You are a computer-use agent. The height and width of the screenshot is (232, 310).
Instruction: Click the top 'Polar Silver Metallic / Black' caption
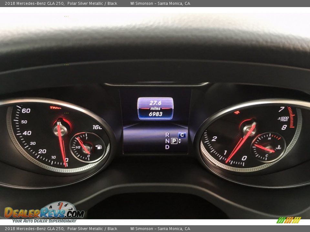92,3
